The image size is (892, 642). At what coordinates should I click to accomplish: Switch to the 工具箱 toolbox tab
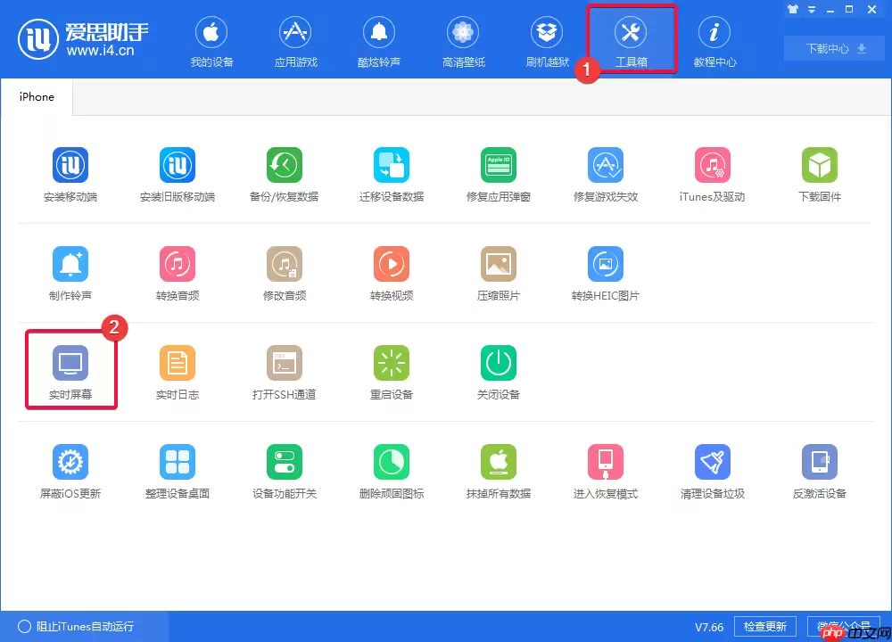coord(631,40)
